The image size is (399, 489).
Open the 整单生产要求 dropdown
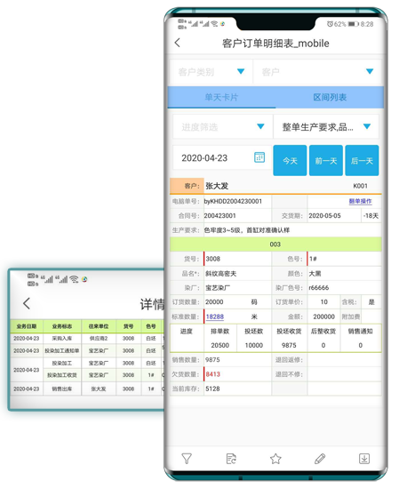pyautogui.click(x=326, y=126)
